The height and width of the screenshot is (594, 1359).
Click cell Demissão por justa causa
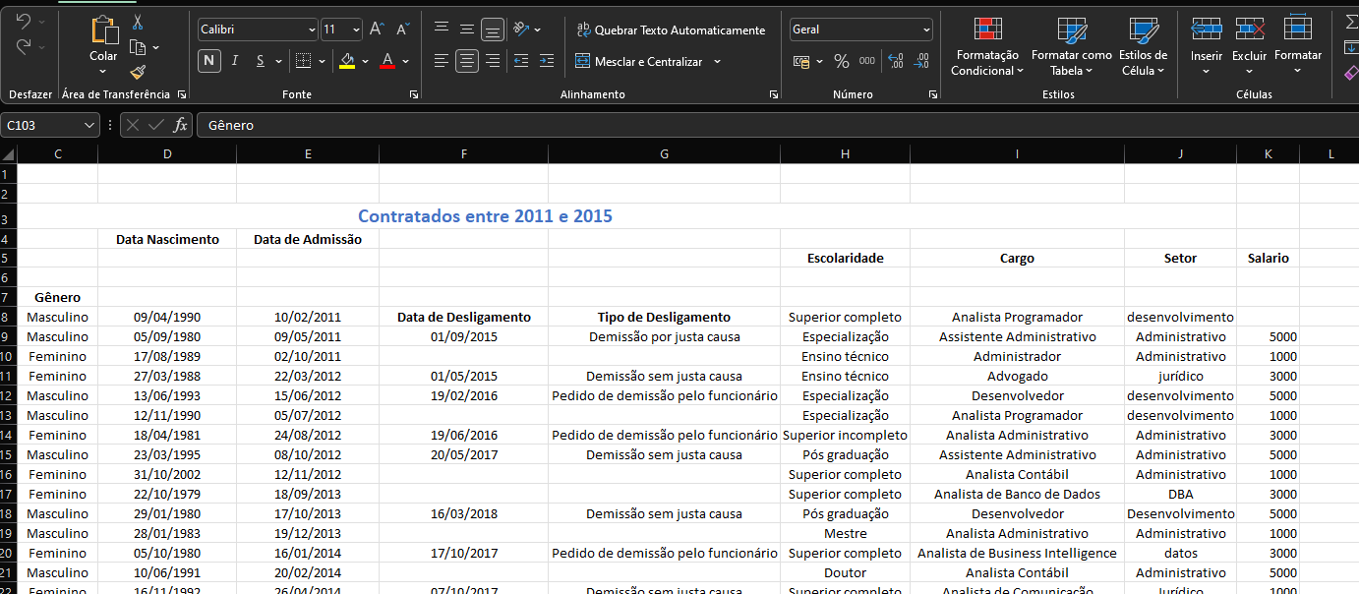[x=664, y=336]
